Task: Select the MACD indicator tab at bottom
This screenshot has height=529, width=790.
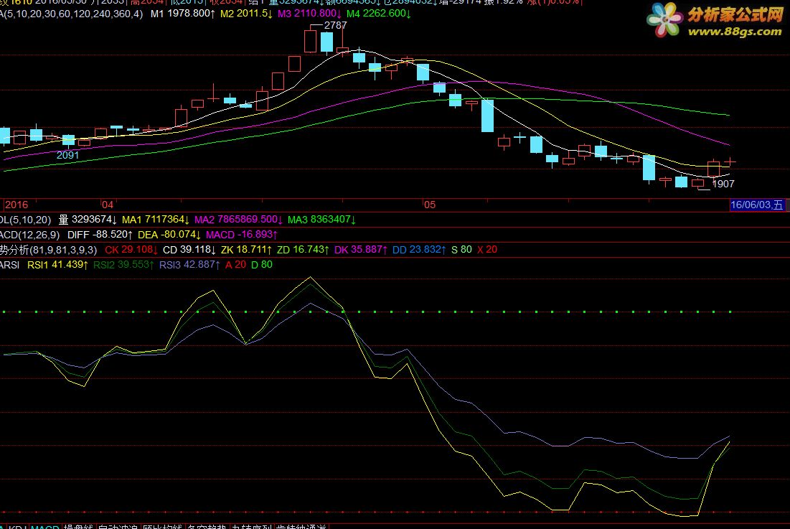Action: [x=44, y=526]
